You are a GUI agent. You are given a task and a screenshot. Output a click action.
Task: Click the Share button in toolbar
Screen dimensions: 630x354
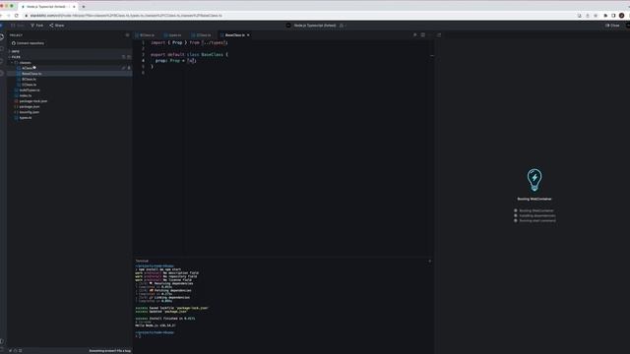point(57,26)
